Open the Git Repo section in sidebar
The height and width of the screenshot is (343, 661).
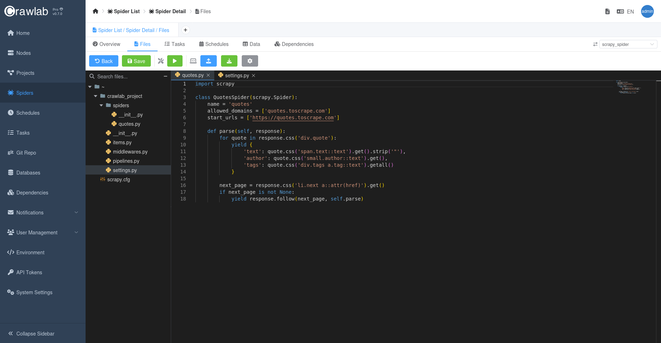[26, 152]
